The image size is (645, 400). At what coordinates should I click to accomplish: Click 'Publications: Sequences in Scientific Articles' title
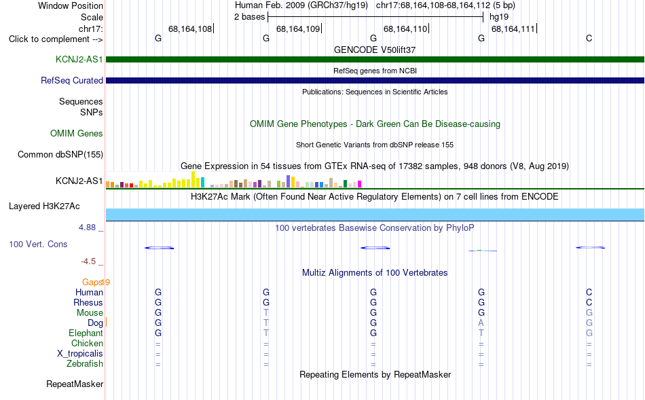375,92
